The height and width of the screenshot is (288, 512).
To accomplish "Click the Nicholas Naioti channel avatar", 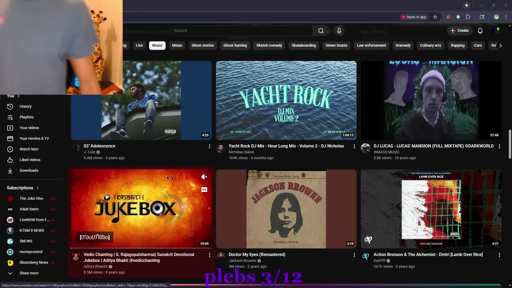I will (221, 148).
